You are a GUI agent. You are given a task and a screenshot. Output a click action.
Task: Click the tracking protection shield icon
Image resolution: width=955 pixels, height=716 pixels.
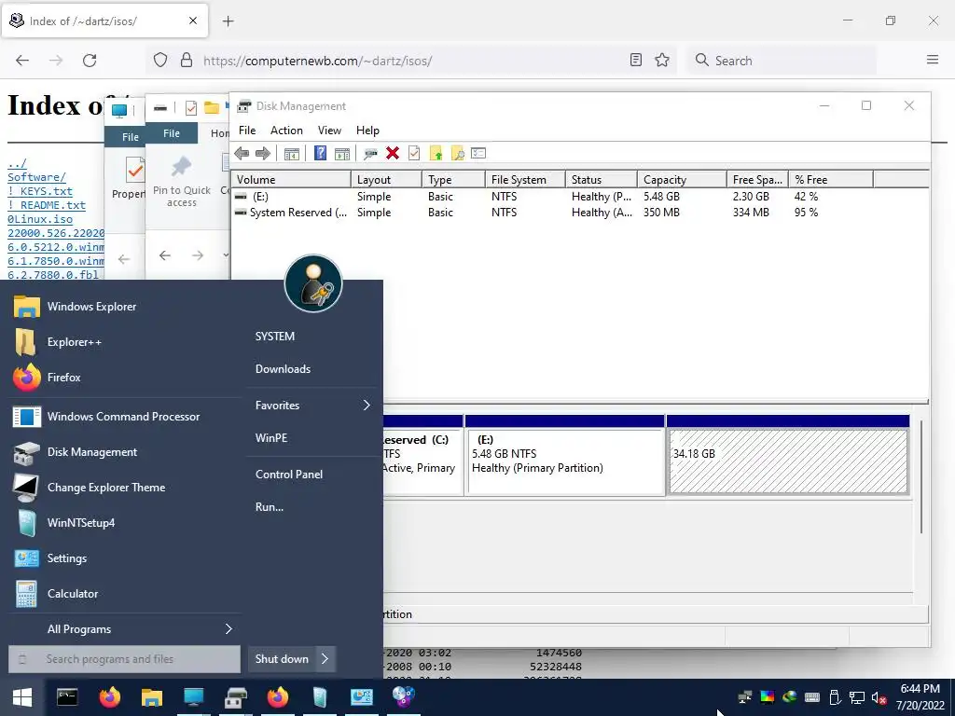(160, 60)
